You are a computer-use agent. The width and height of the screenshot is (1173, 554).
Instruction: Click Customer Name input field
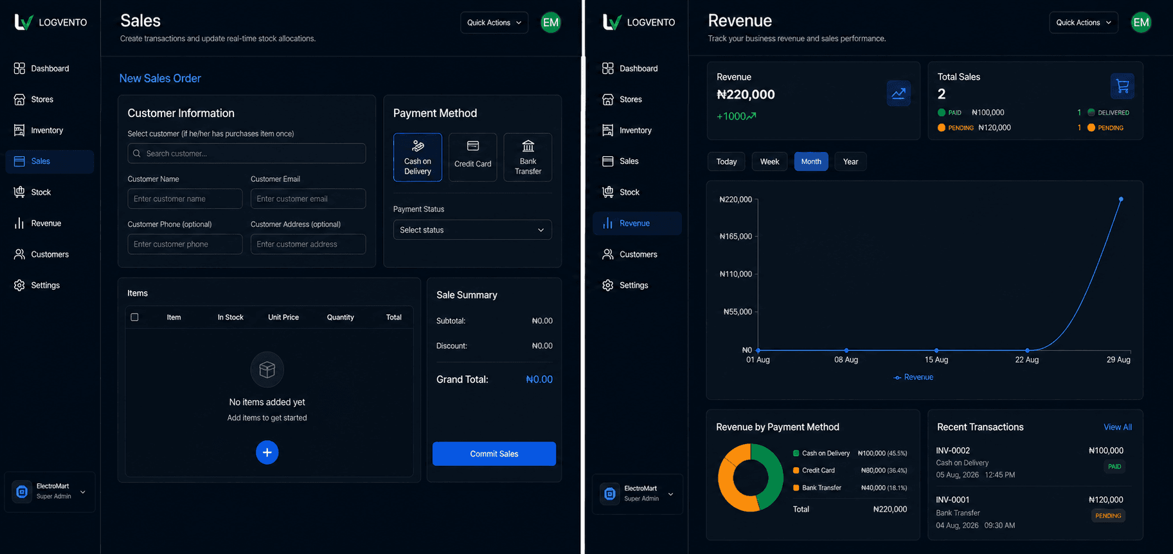[185, 199]
